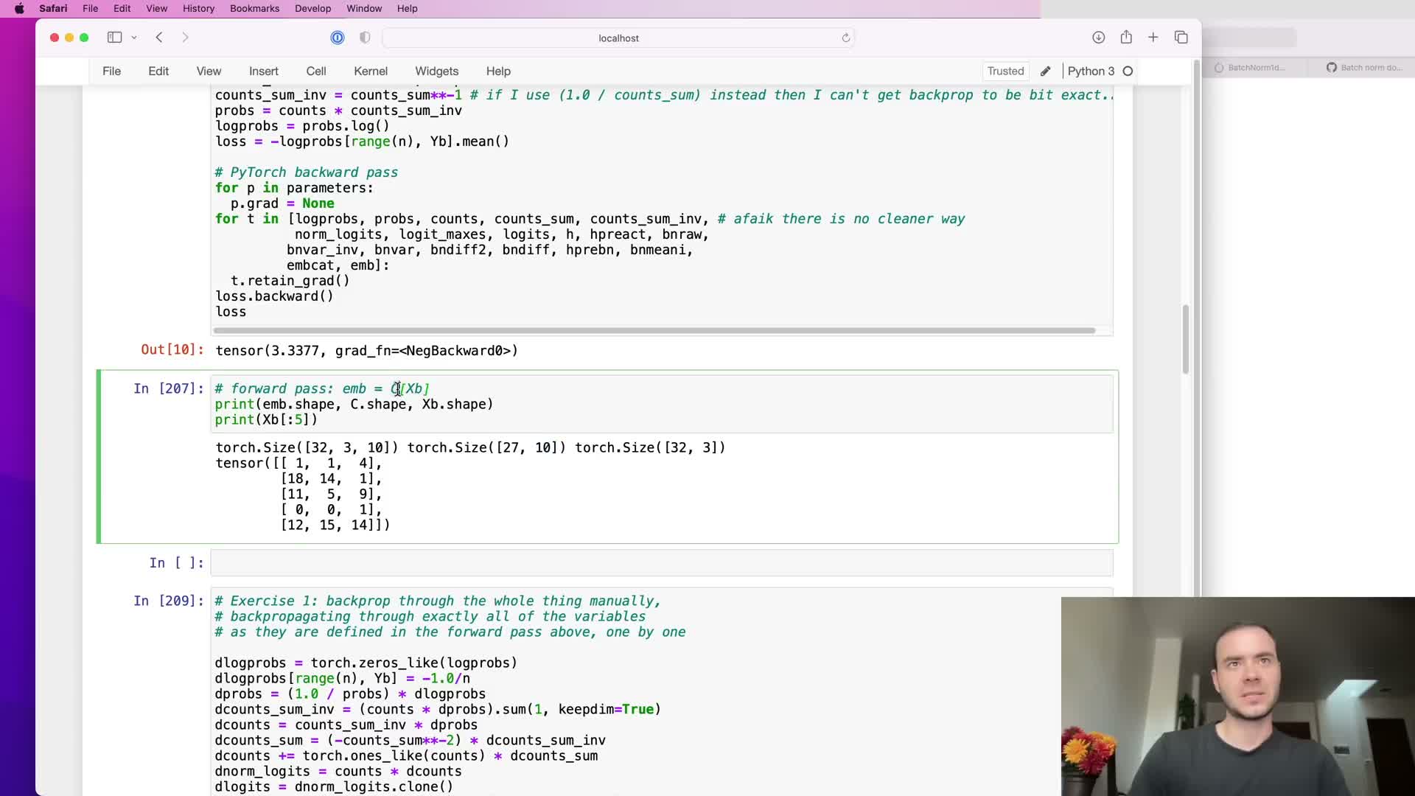Open the Kernel menu

pos(370,71)
